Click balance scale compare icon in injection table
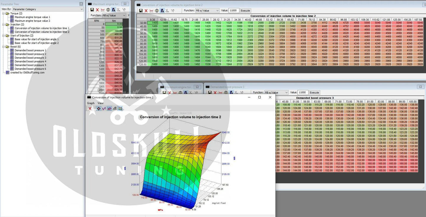426x217 pixels. click(157, 11)
